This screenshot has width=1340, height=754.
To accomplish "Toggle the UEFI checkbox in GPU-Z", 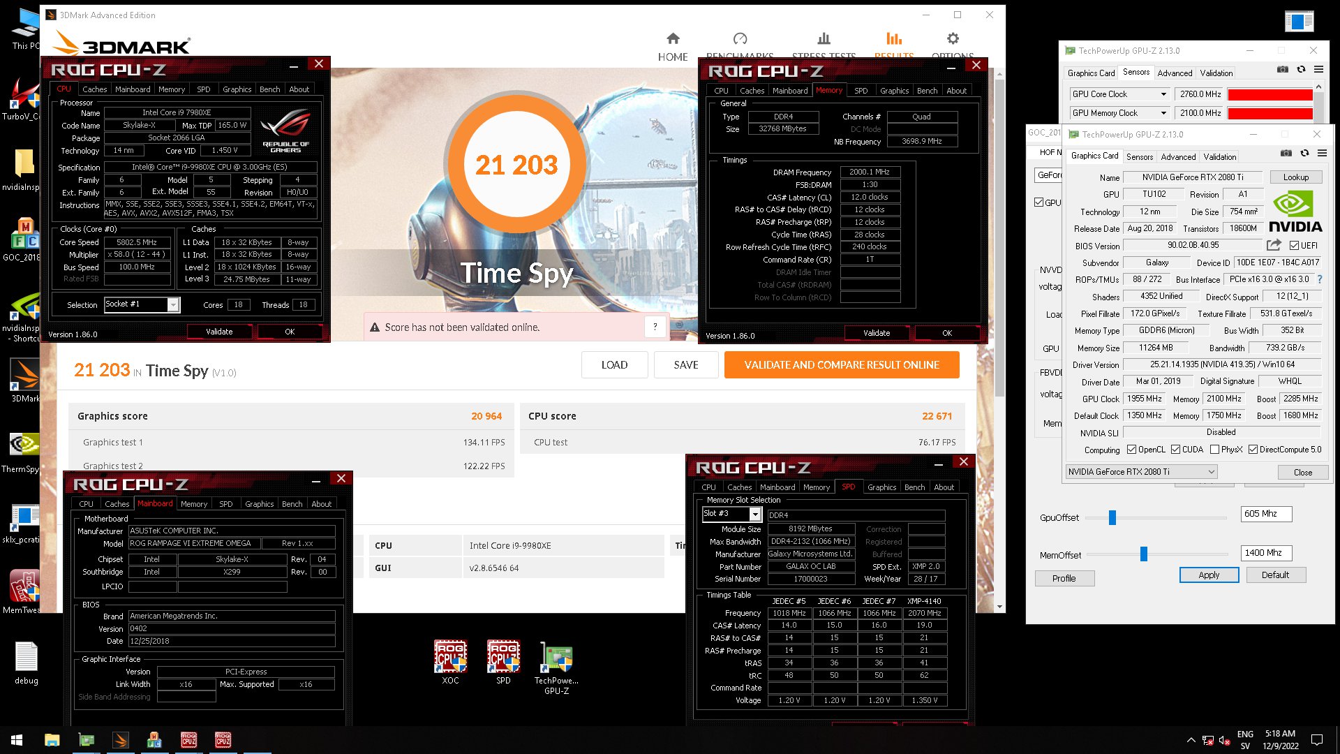I will tap(1295, 245).
